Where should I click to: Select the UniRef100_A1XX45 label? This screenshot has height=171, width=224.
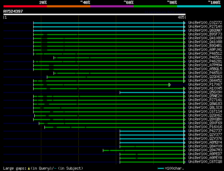point(205,88)
